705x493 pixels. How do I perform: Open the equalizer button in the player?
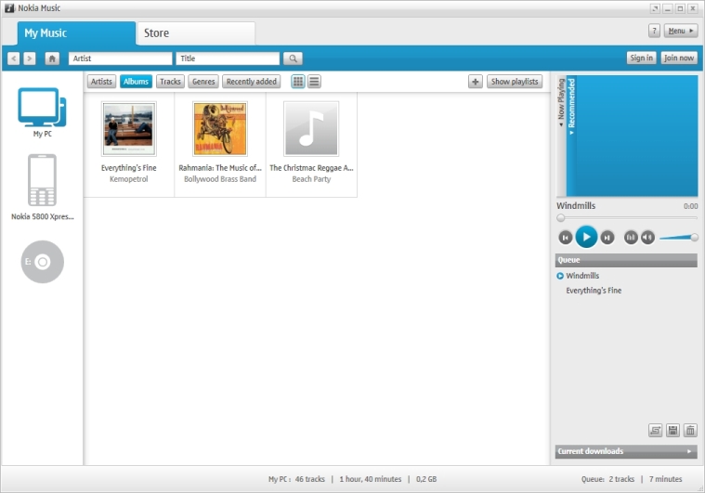click(x=631, y=237)
